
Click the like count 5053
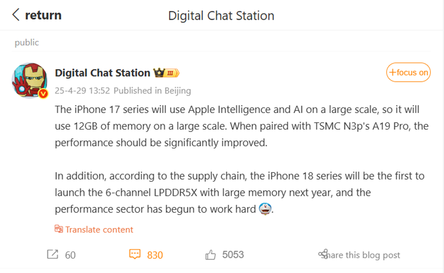pyautogui.click(x=233, y=255)
